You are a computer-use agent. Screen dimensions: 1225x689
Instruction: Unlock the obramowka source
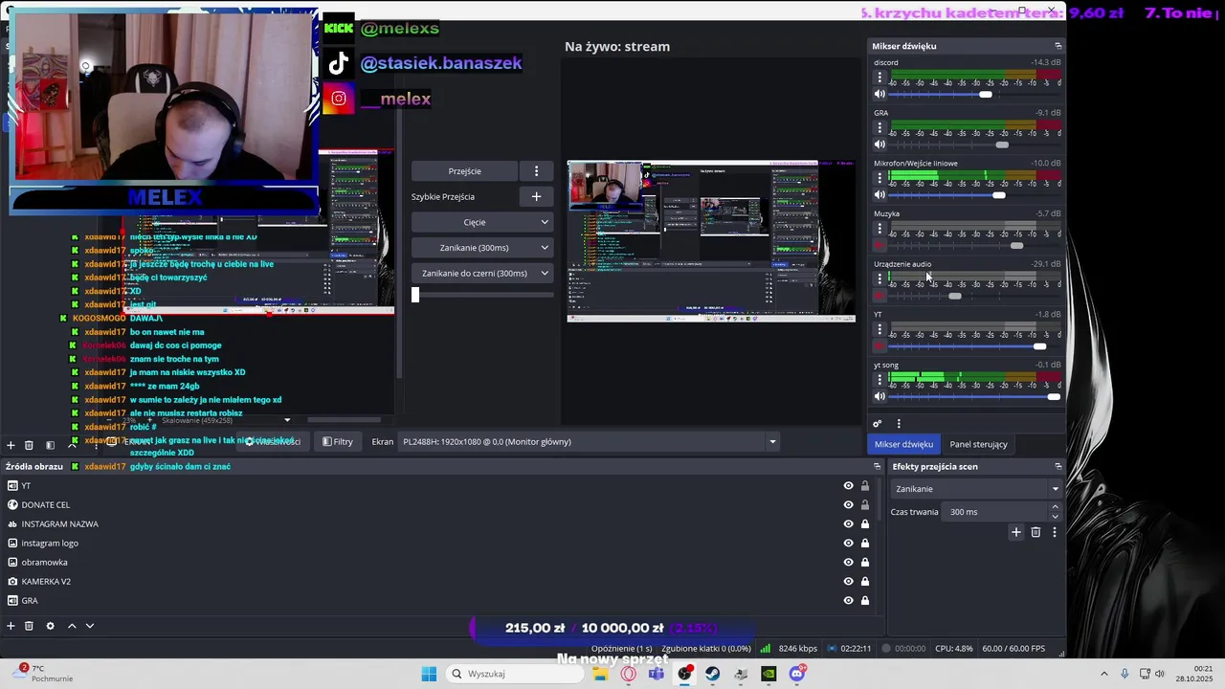coord(865,563)
